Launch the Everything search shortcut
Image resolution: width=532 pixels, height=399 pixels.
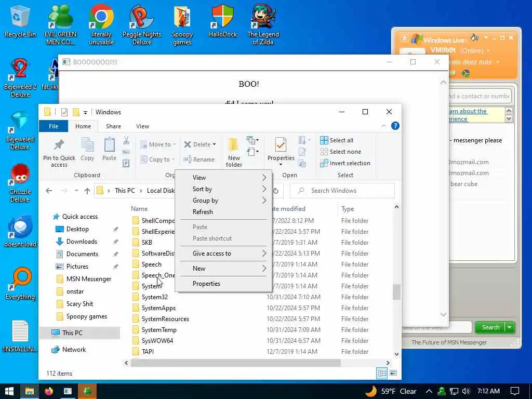[20, 284]
